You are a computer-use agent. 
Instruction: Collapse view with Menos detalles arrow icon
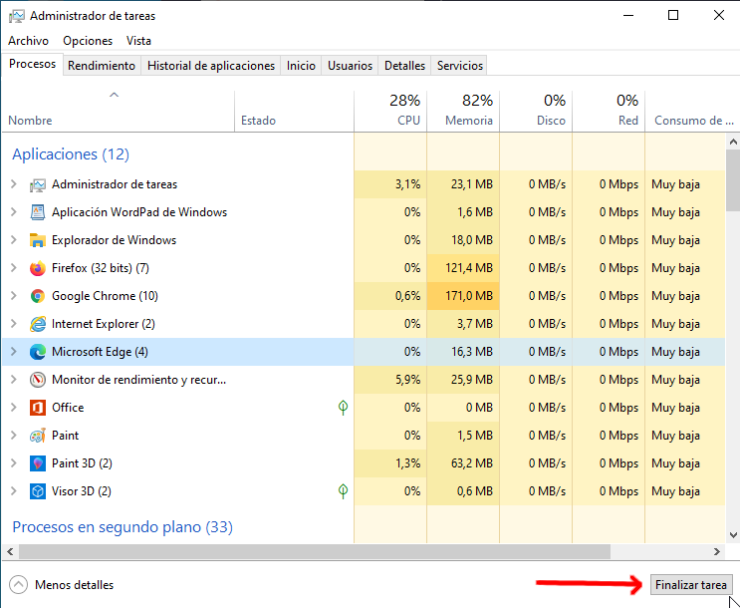(18, 585)
